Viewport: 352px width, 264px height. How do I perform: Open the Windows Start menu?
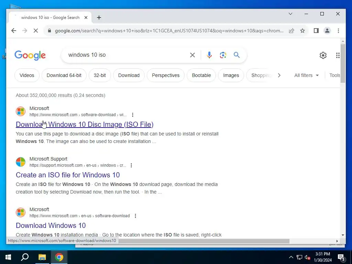8,257
